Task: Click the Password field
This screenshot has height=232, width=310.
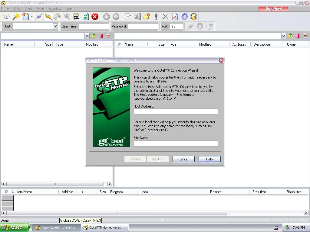Action: (143, 26)
